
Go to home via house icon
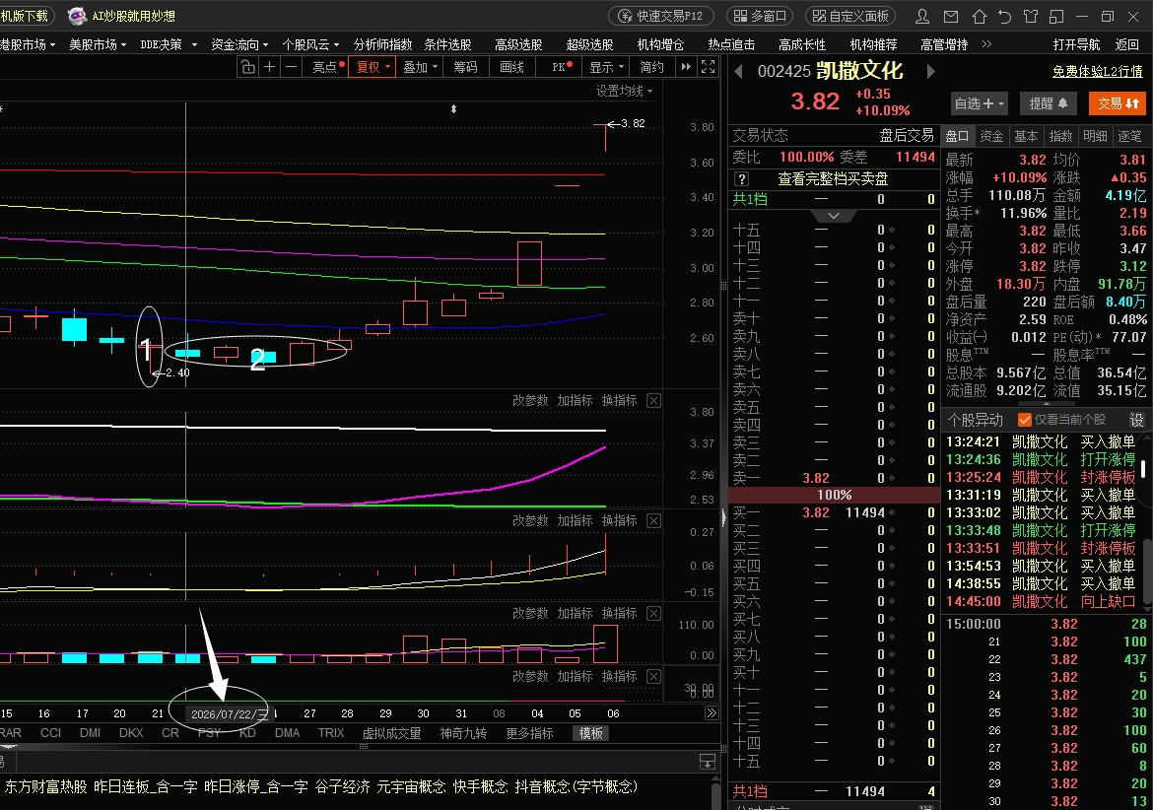(x=979, y=16)
